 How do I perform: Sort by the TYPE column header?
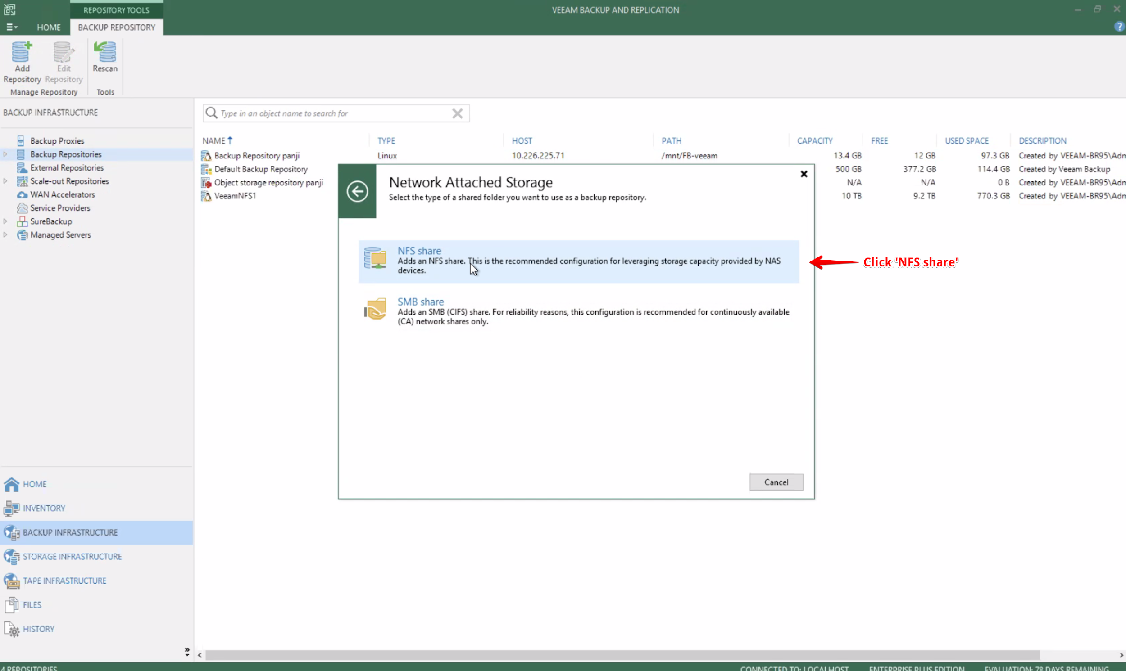[x=386, y=140]
